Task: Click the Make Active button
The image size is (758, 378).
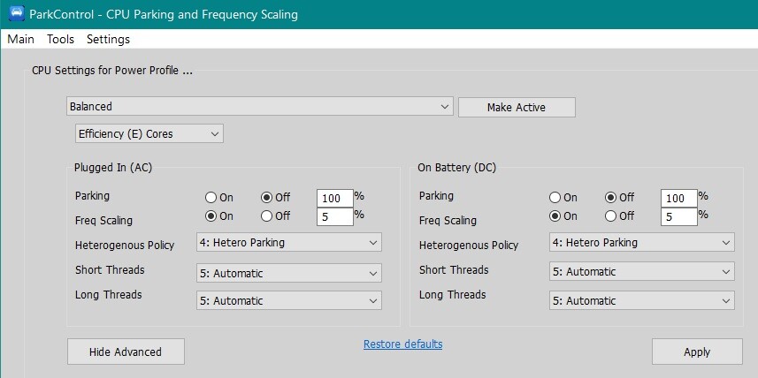Action: [517, 107]
